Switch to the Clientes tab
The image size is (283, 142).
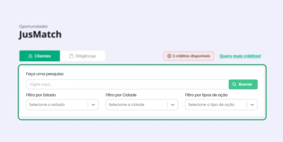(x=40, y=56)
